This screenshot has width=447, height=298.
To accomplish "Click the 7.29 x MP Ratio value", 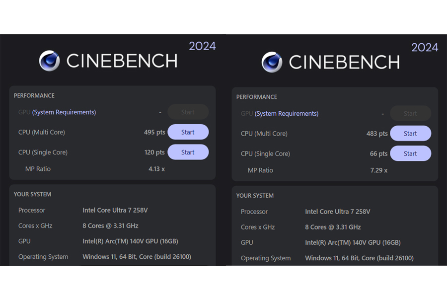I will pos(378,170).
